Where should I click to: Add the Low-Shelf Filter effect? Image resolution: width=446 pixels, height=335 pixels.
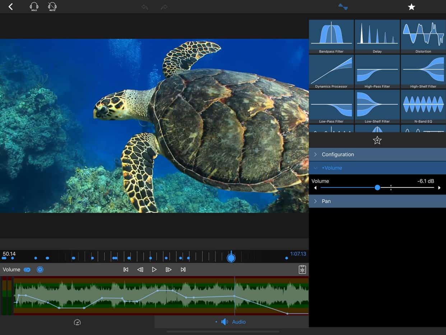point(377,107)
